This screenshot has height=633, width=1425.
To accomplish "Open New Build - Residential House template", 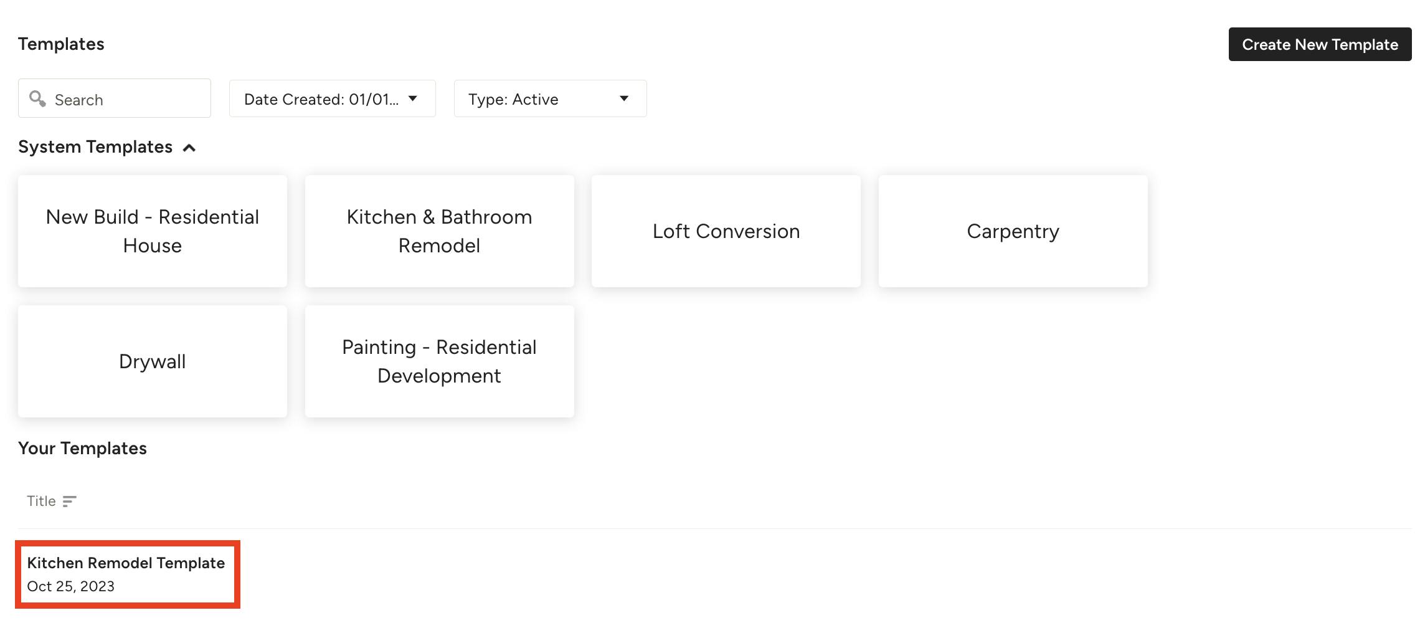I will (x=153, y=231).
